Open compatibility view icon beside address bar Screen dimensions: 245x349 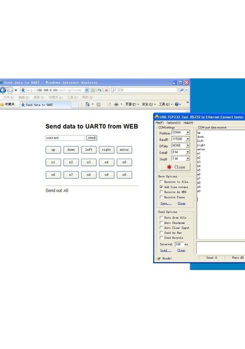(x=93, y=90)
